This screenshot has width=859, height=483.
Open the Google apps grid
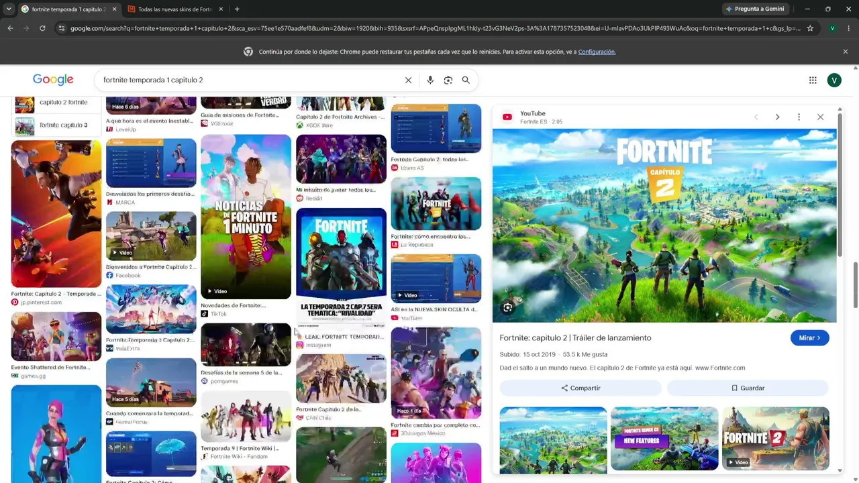(x=813, y=80)
